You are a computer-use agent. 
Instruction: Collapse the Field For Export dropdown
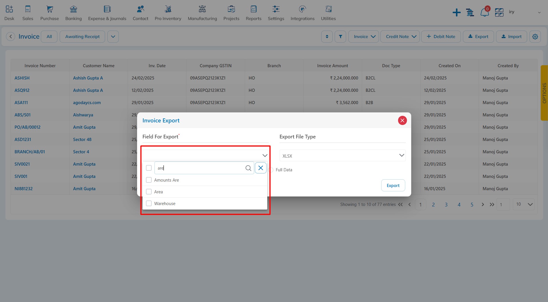point(264,156)
